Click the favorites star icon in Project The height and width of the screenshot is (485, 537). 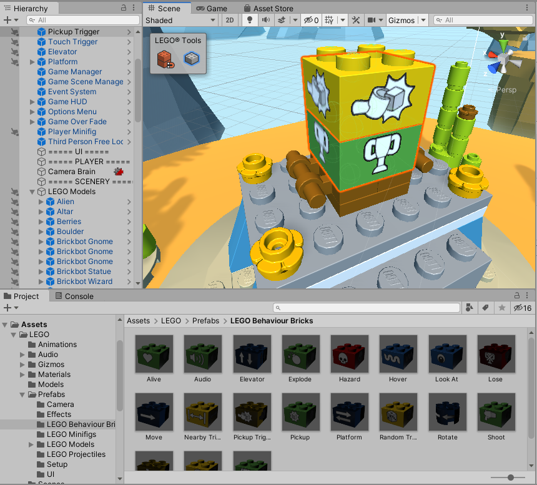pos(501,308)
